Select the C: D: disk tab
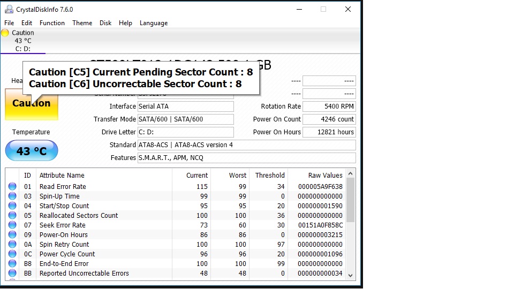 pos(23,41)
